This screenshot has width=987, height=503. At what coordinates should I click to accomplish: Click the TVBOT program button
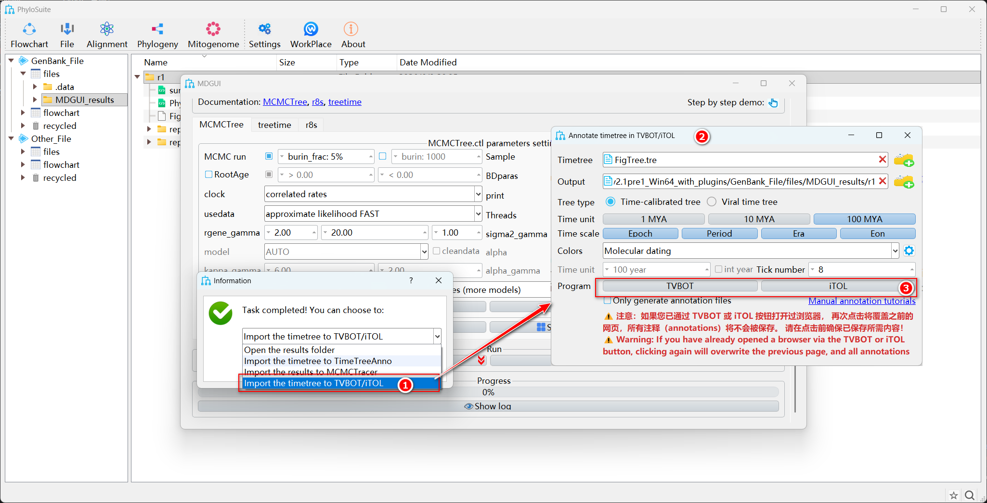tap(680, 286)
